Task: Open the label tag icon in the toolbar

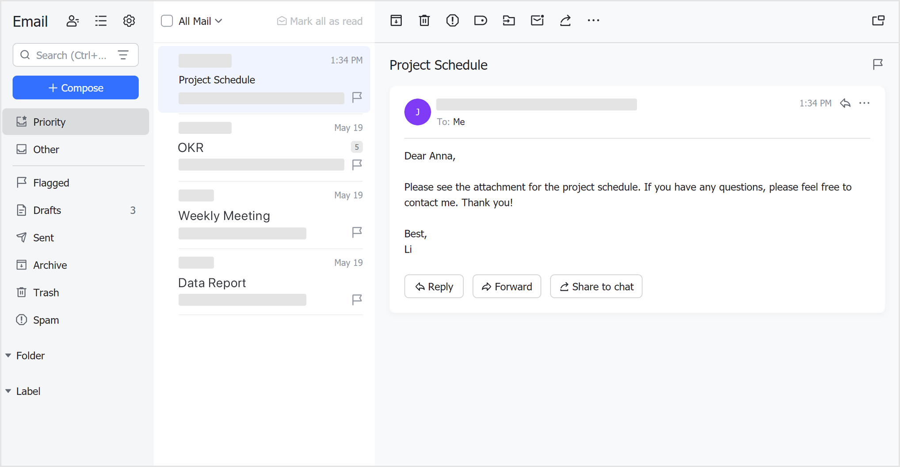Action: [481, 20]
